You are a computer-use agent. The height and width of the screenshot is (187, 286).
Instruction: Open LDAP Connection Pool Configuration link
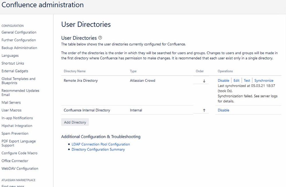click(x=101, y=144)
